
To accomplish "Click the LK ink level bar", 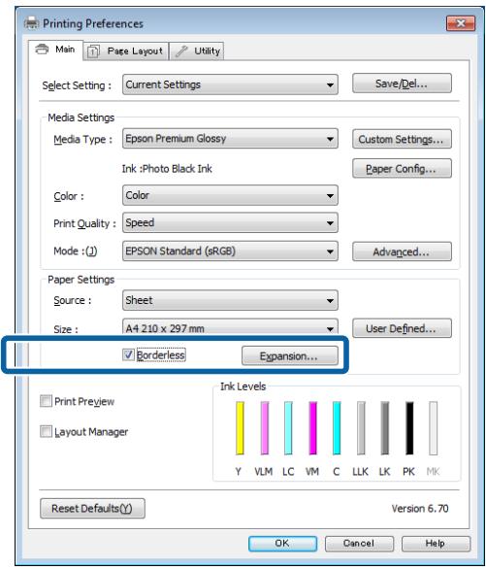I will coord(385,428).
